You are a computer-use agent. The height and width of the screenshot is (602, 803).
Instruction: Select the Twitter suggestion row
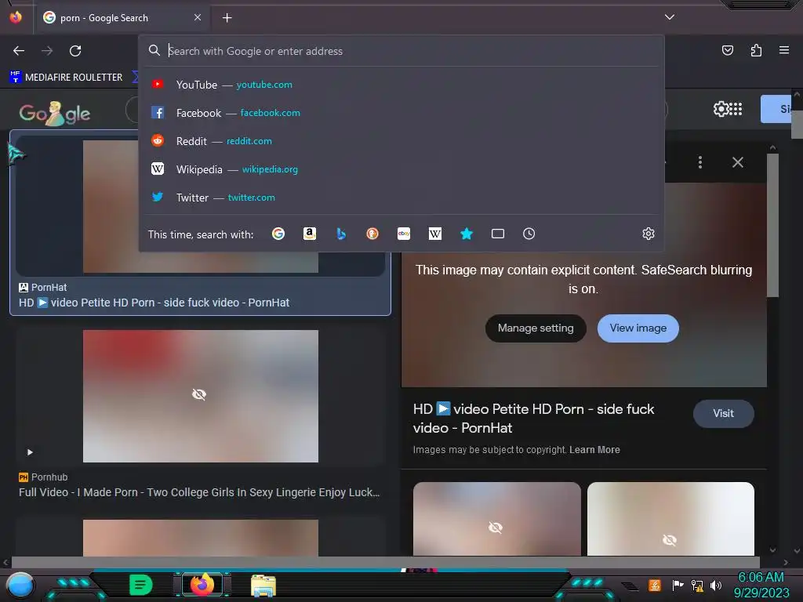coord(401,197)
